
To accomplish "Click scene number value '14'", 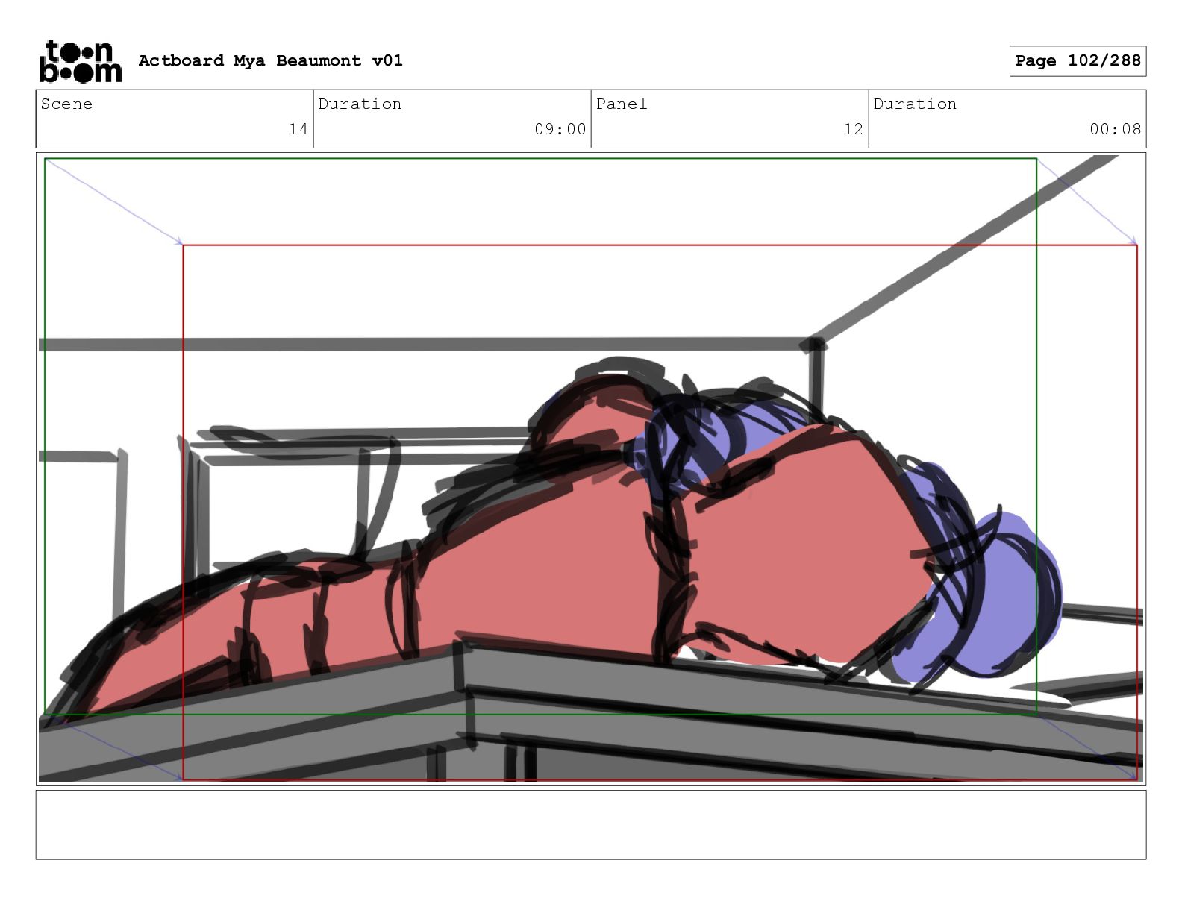I will coord(298,129).
